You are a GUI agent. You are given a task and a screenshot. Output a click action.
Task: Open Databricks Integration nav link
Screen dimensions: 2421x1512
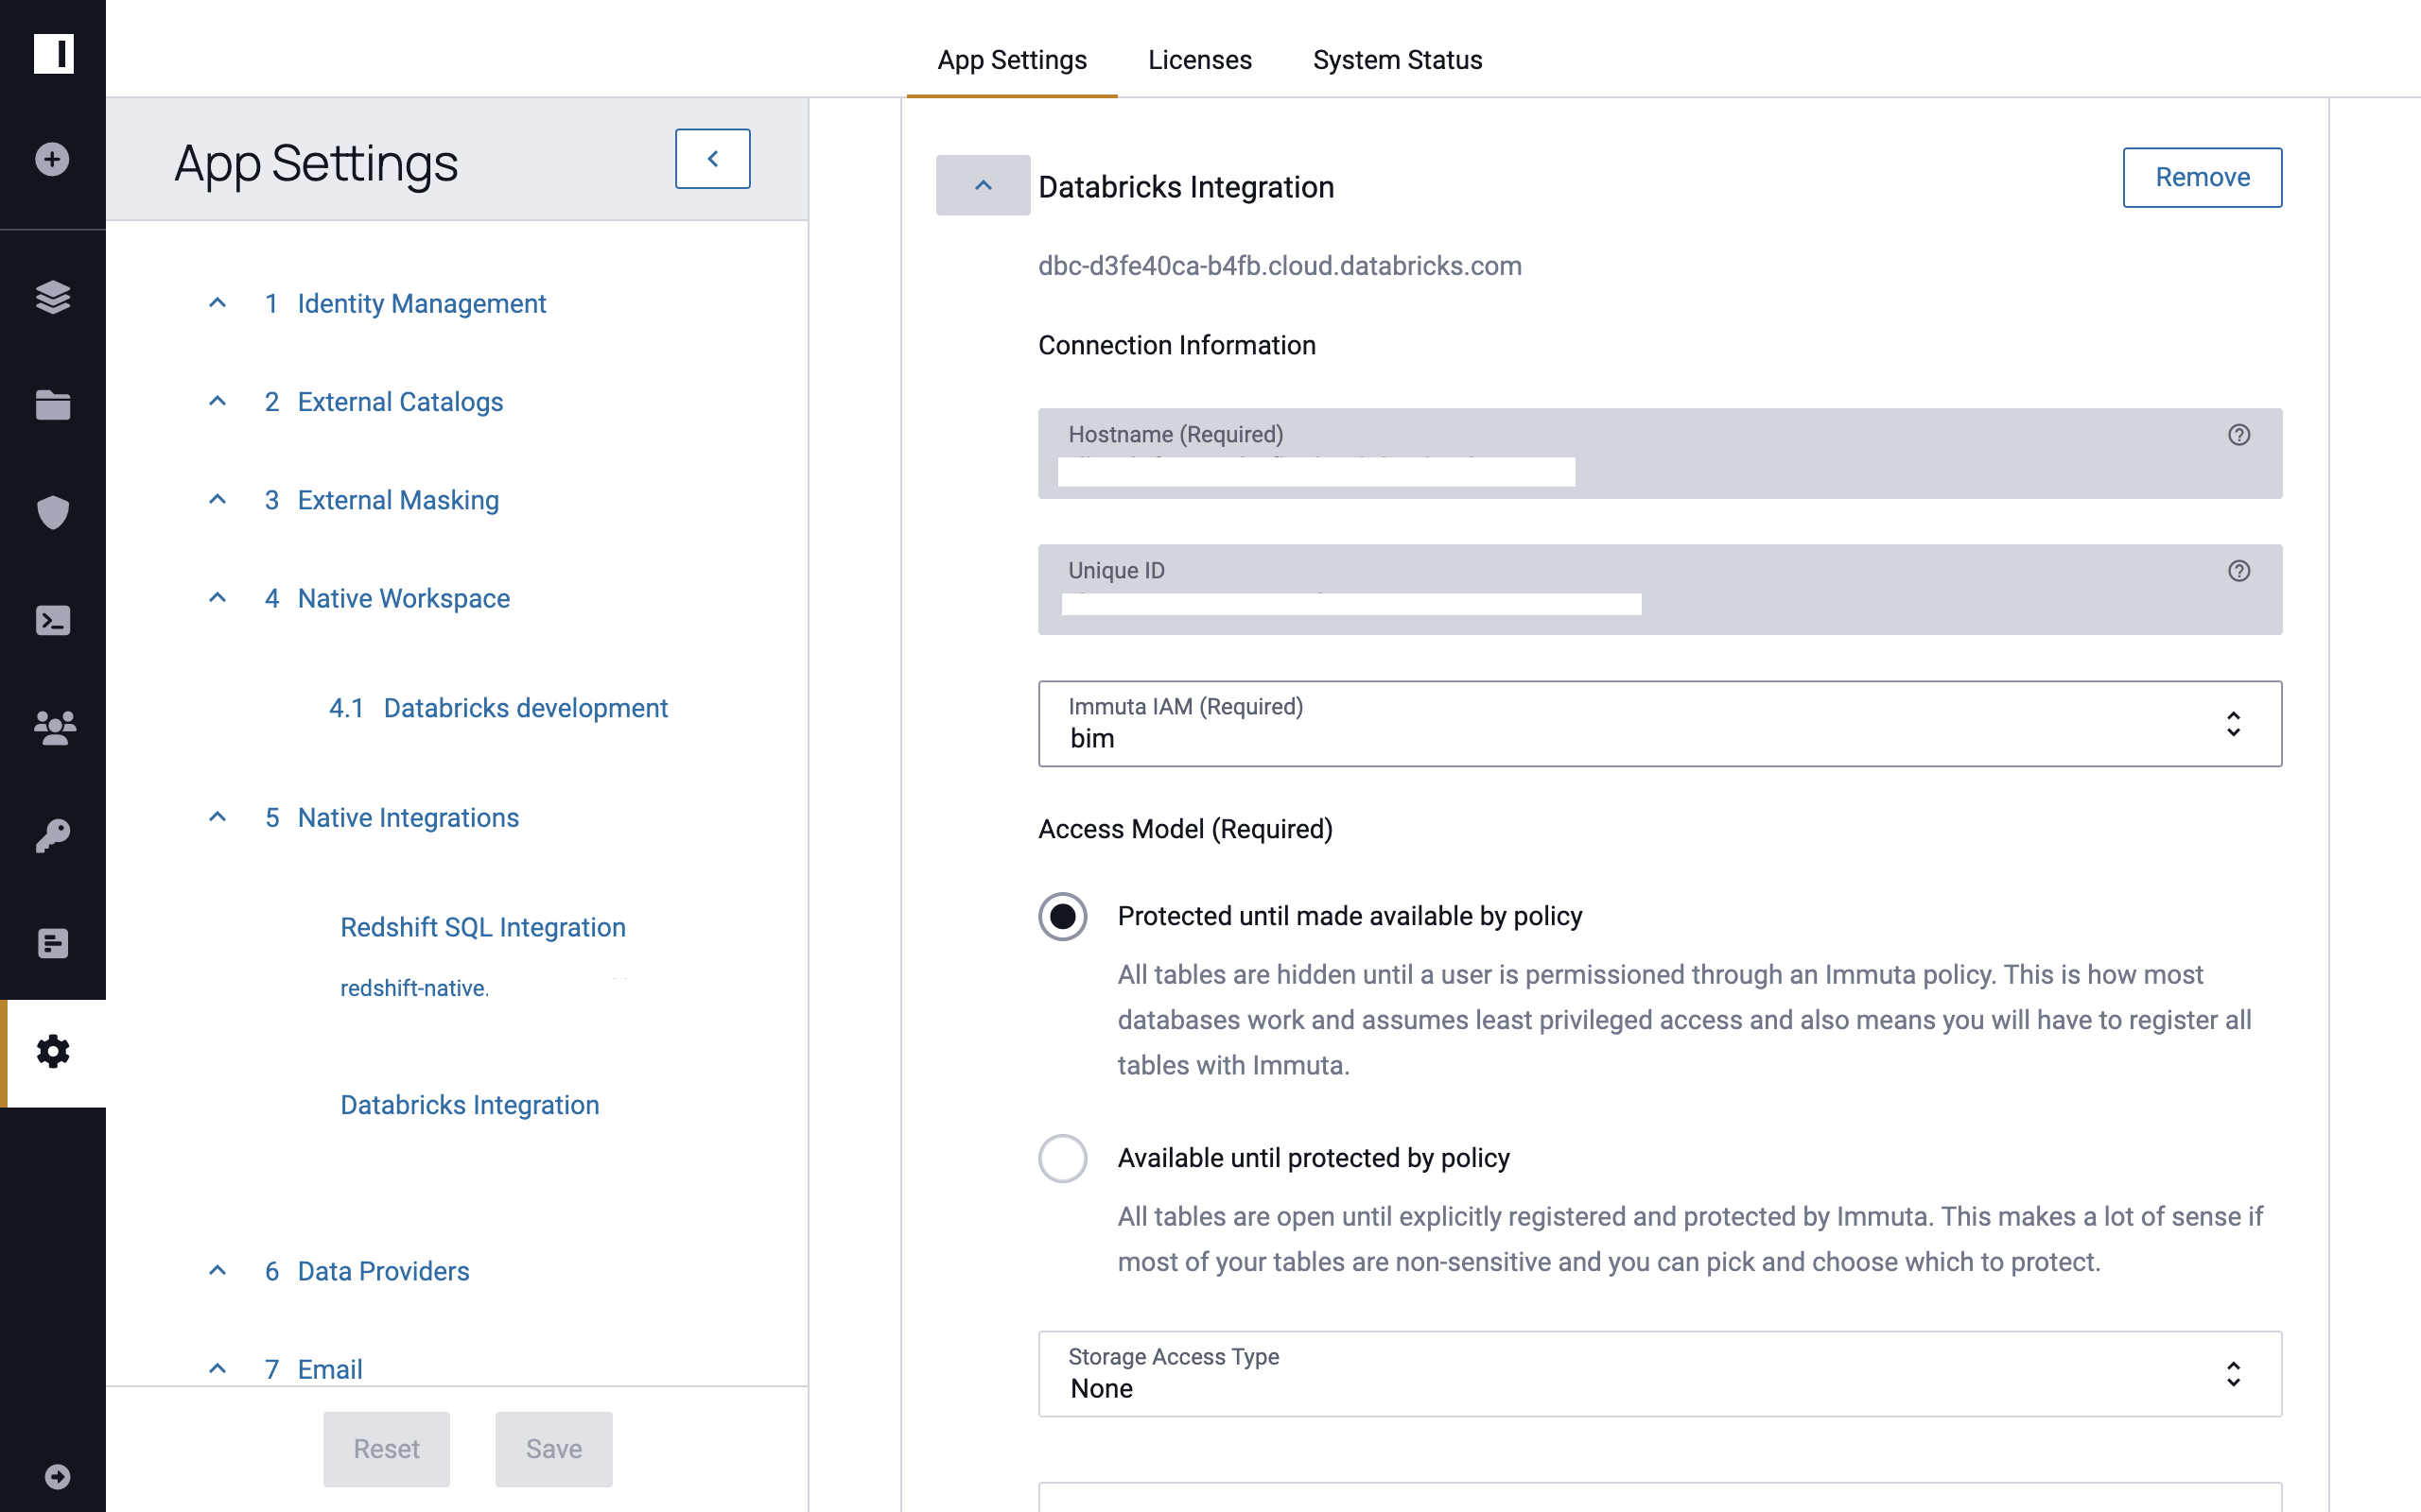coord(469,1105)
